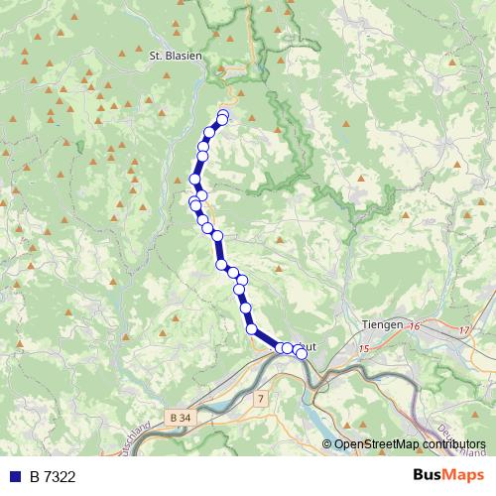The width and height of the screenshot is (496, 496).
Task: Click the red 16 junction number marker
Action: point(415,326)
